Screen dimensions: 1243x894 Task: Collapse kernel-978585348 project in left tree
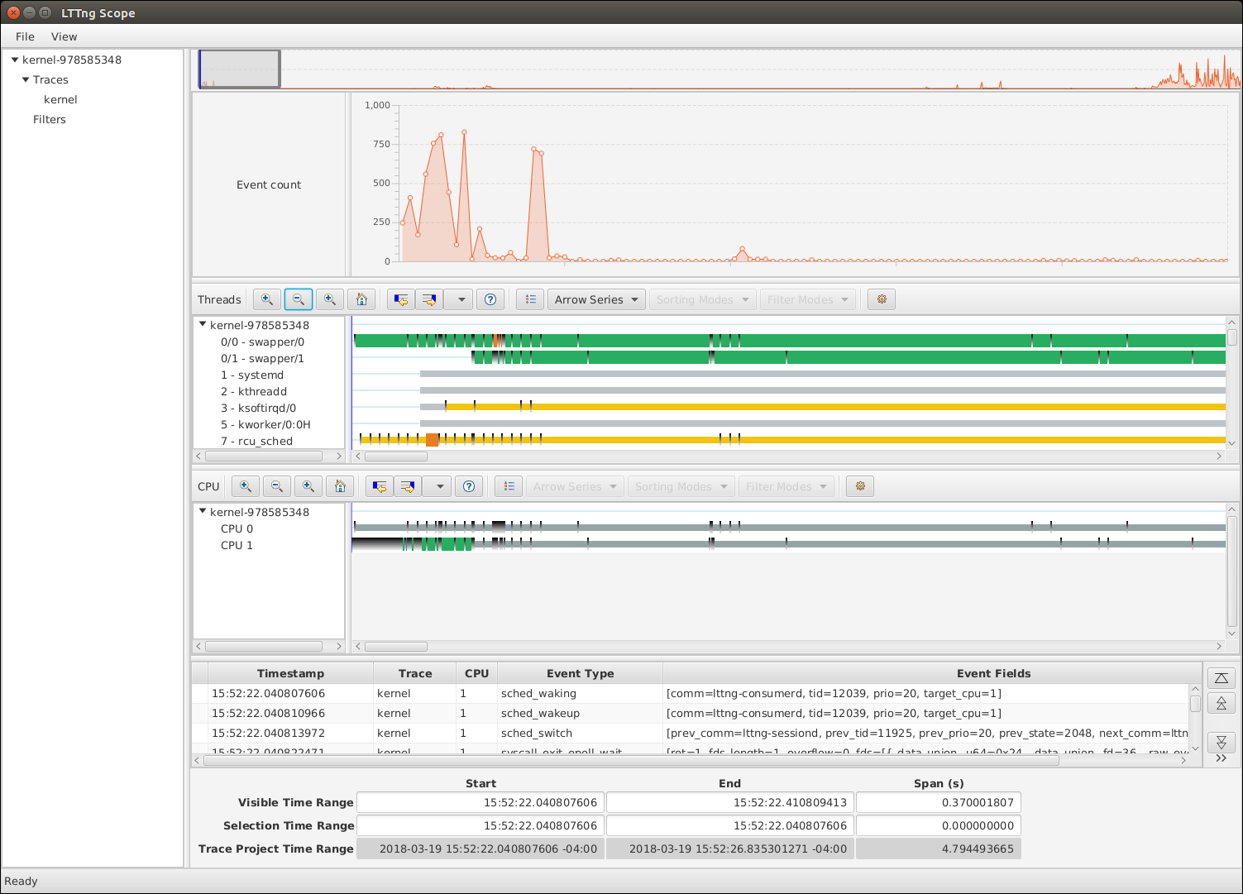click(15, 60)
